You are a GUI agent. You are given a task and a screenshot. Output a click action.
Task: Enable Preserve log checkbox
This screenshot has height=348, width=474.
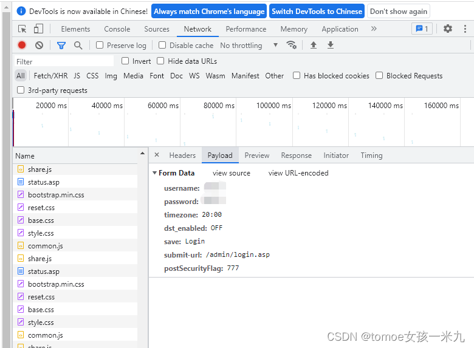(100, 45)
